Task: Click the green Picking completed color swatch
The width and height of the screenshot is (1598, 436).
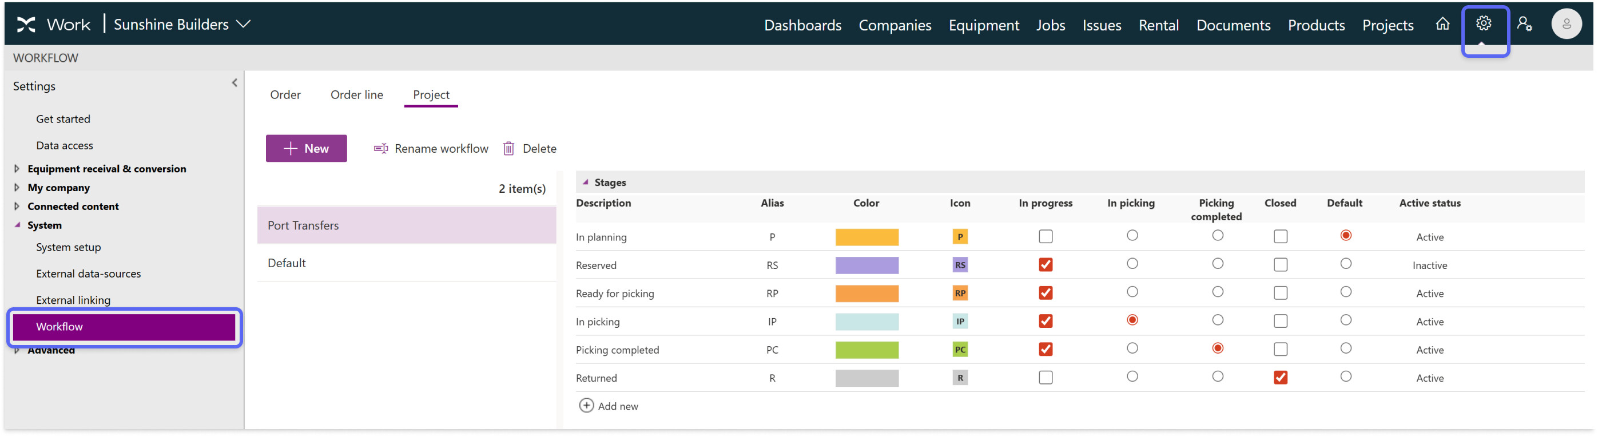Action: [x=866, y=349]
